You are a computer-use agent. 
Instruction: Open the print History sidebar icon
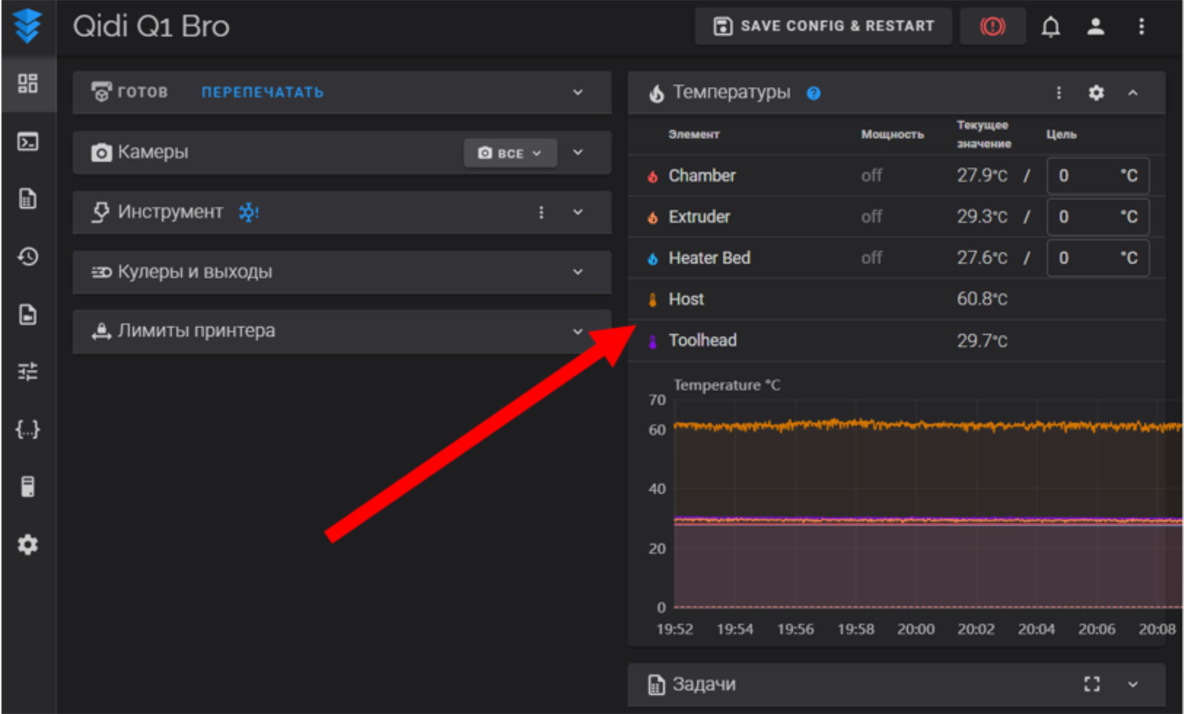(27, 256)
